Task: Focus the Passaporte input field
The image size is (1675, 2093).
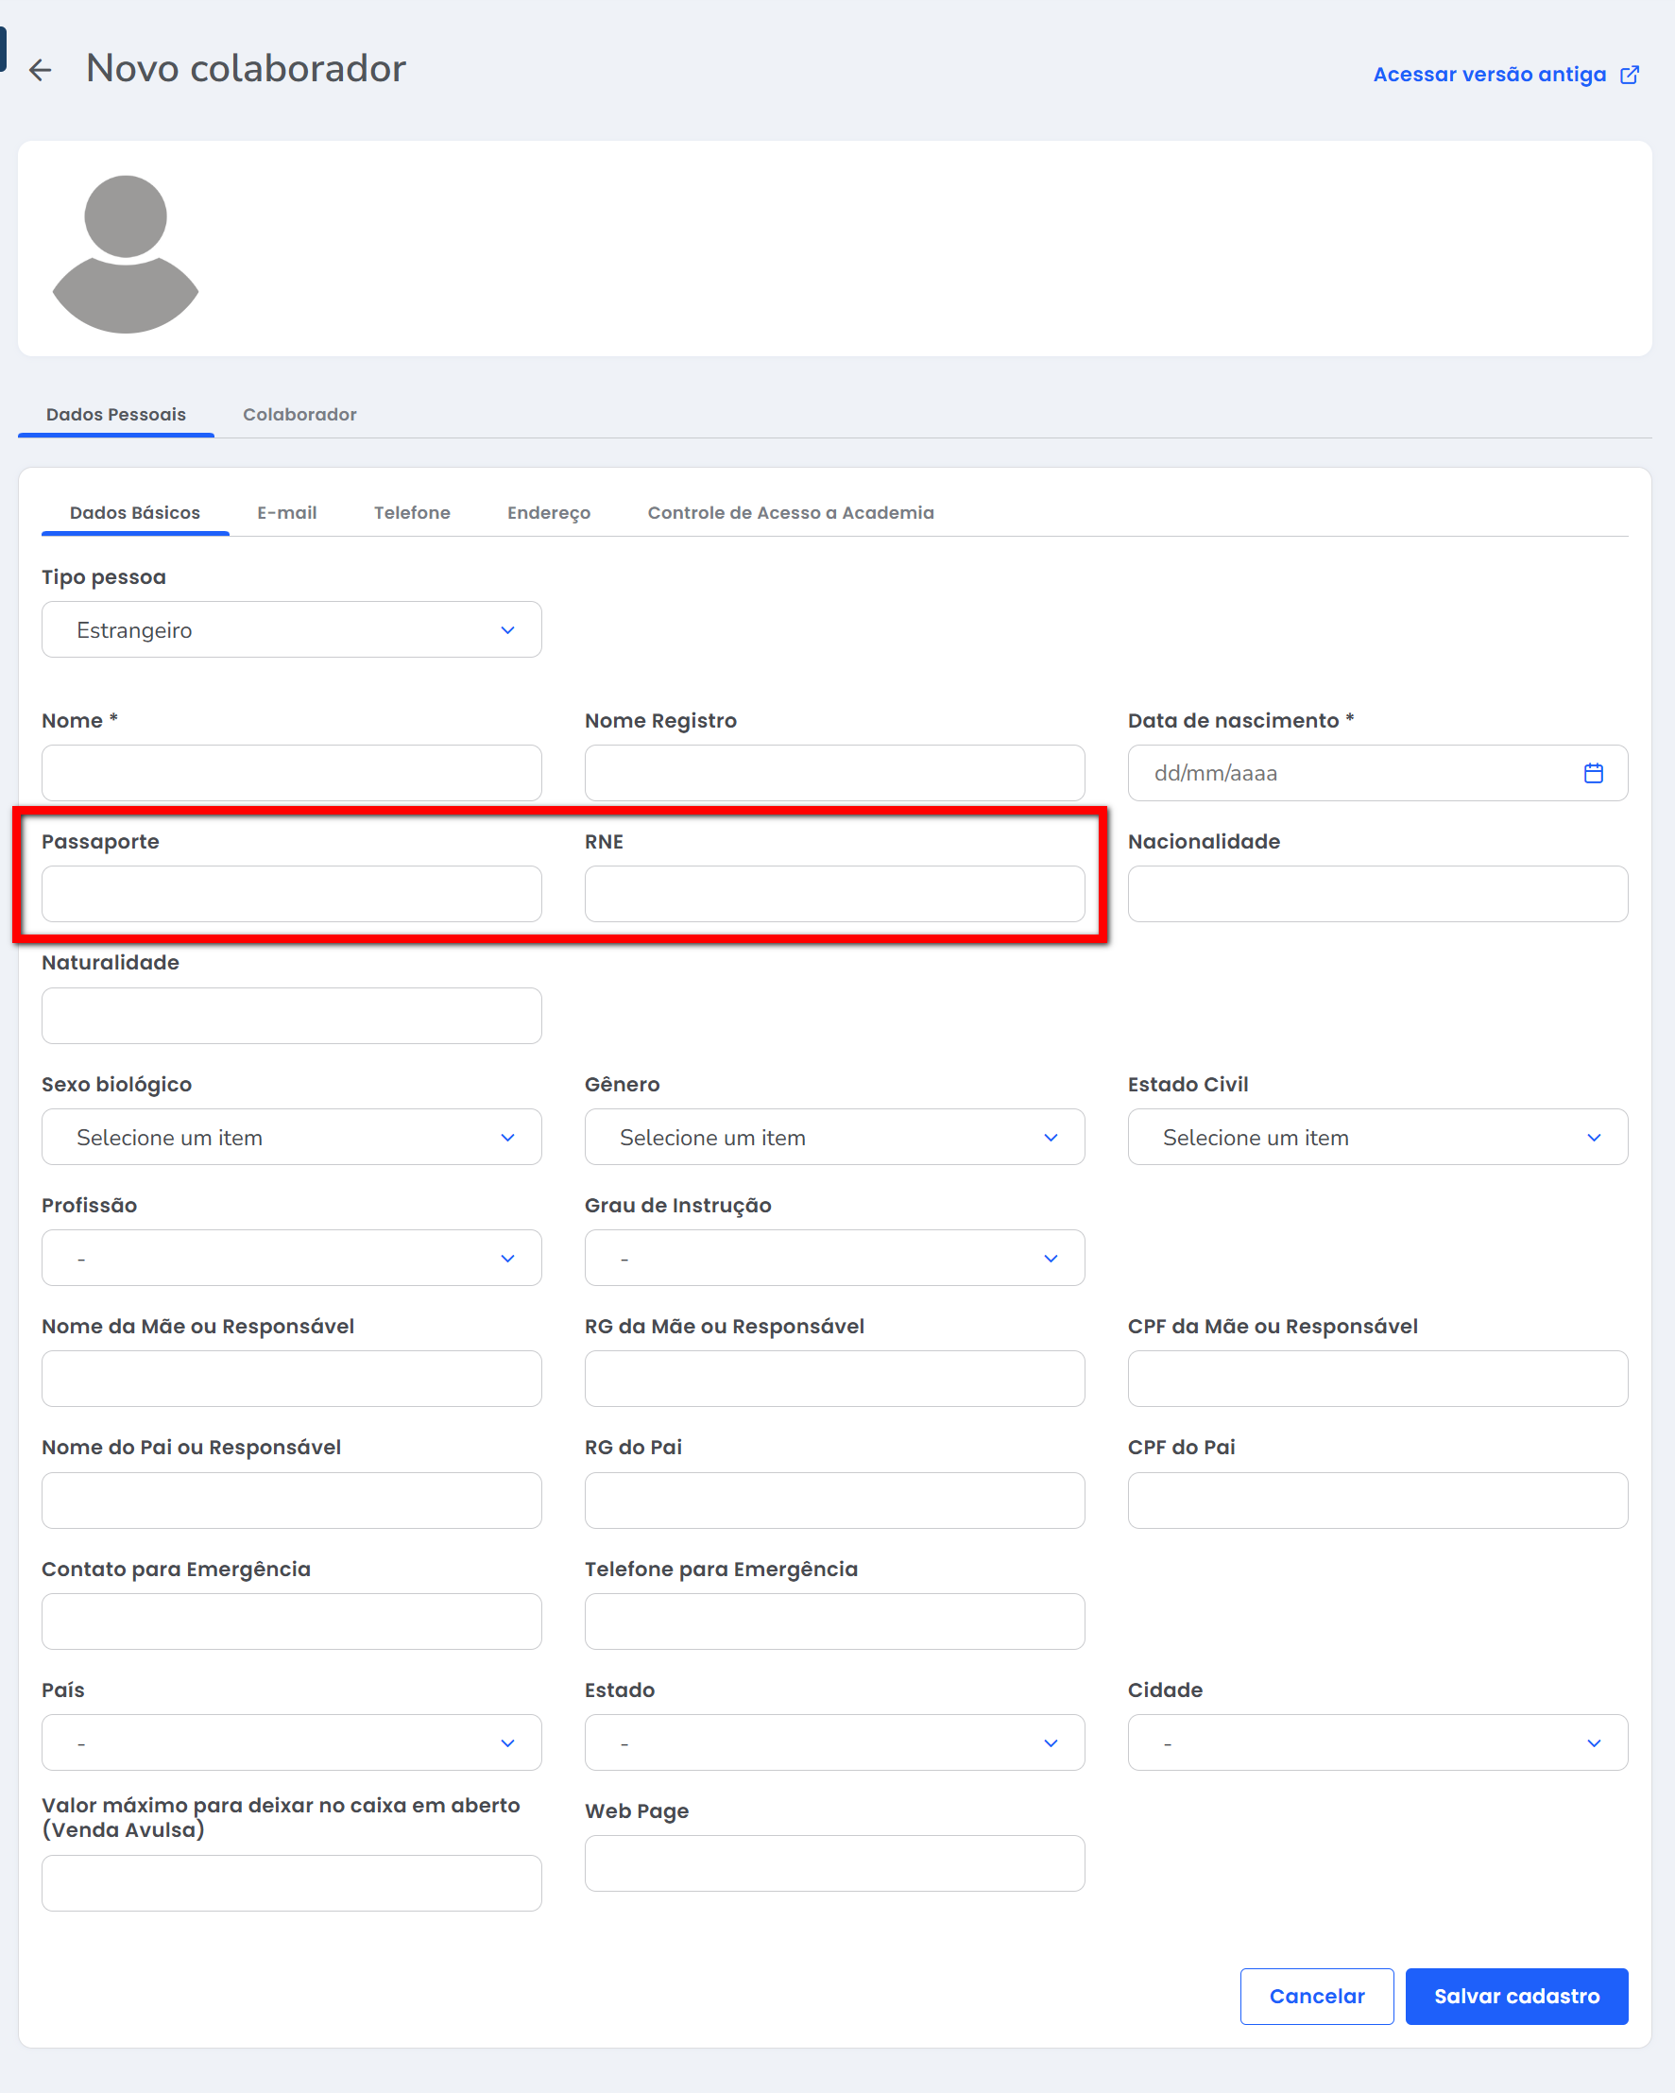Action: point(291,894)
